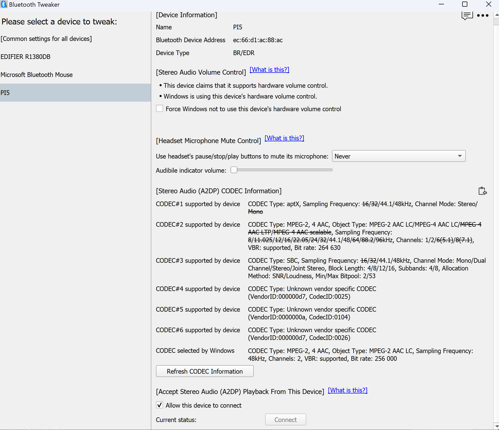Open the three-dots more options menu
This screenshot has height=430, width=499.
click(483, 15)
